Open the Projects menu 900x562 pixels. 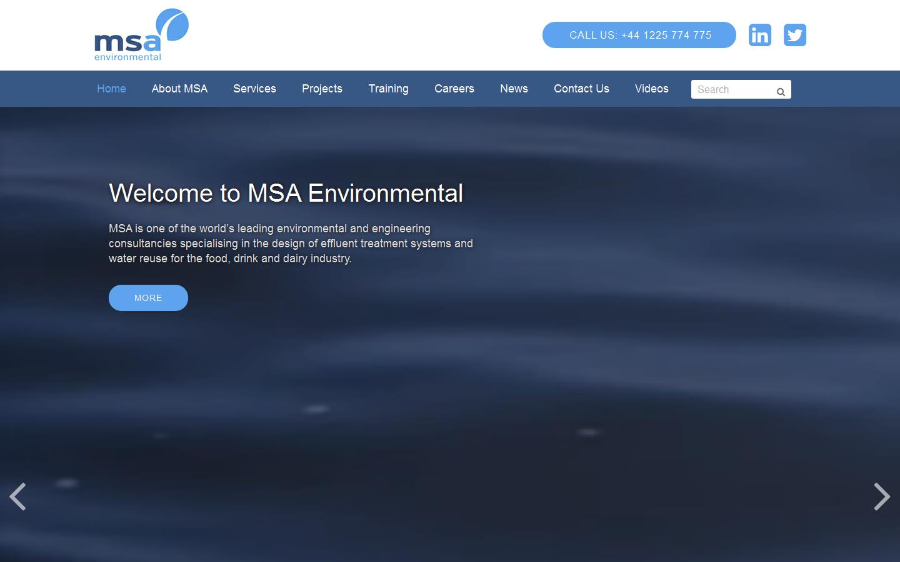[322, 89]
